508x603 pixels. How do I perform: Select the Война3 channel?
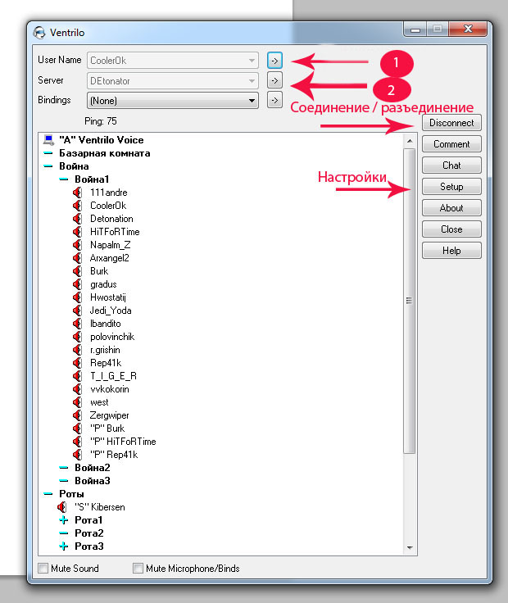93,481
